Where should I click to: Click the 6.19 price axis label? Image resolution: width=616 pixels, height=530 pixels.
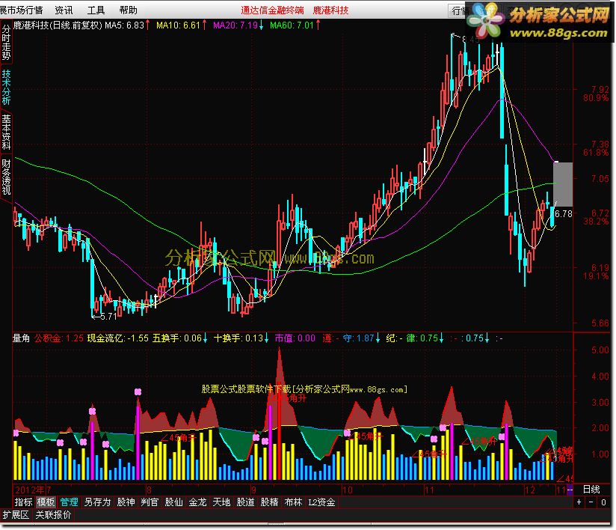(600, 267)
